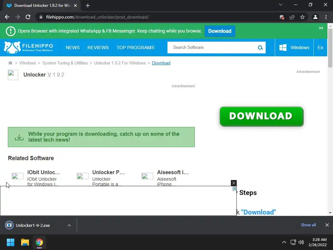This screenshot has height=250, width=333.
Task: Open the network tray icon
Action: click(293, 242)
